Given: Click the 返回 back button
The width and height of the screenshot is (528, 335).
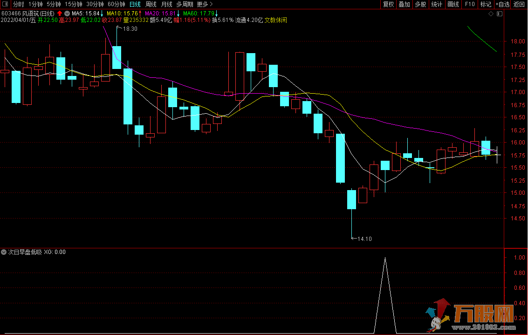Looking at the screenshot, I should [x=519, y=5].
